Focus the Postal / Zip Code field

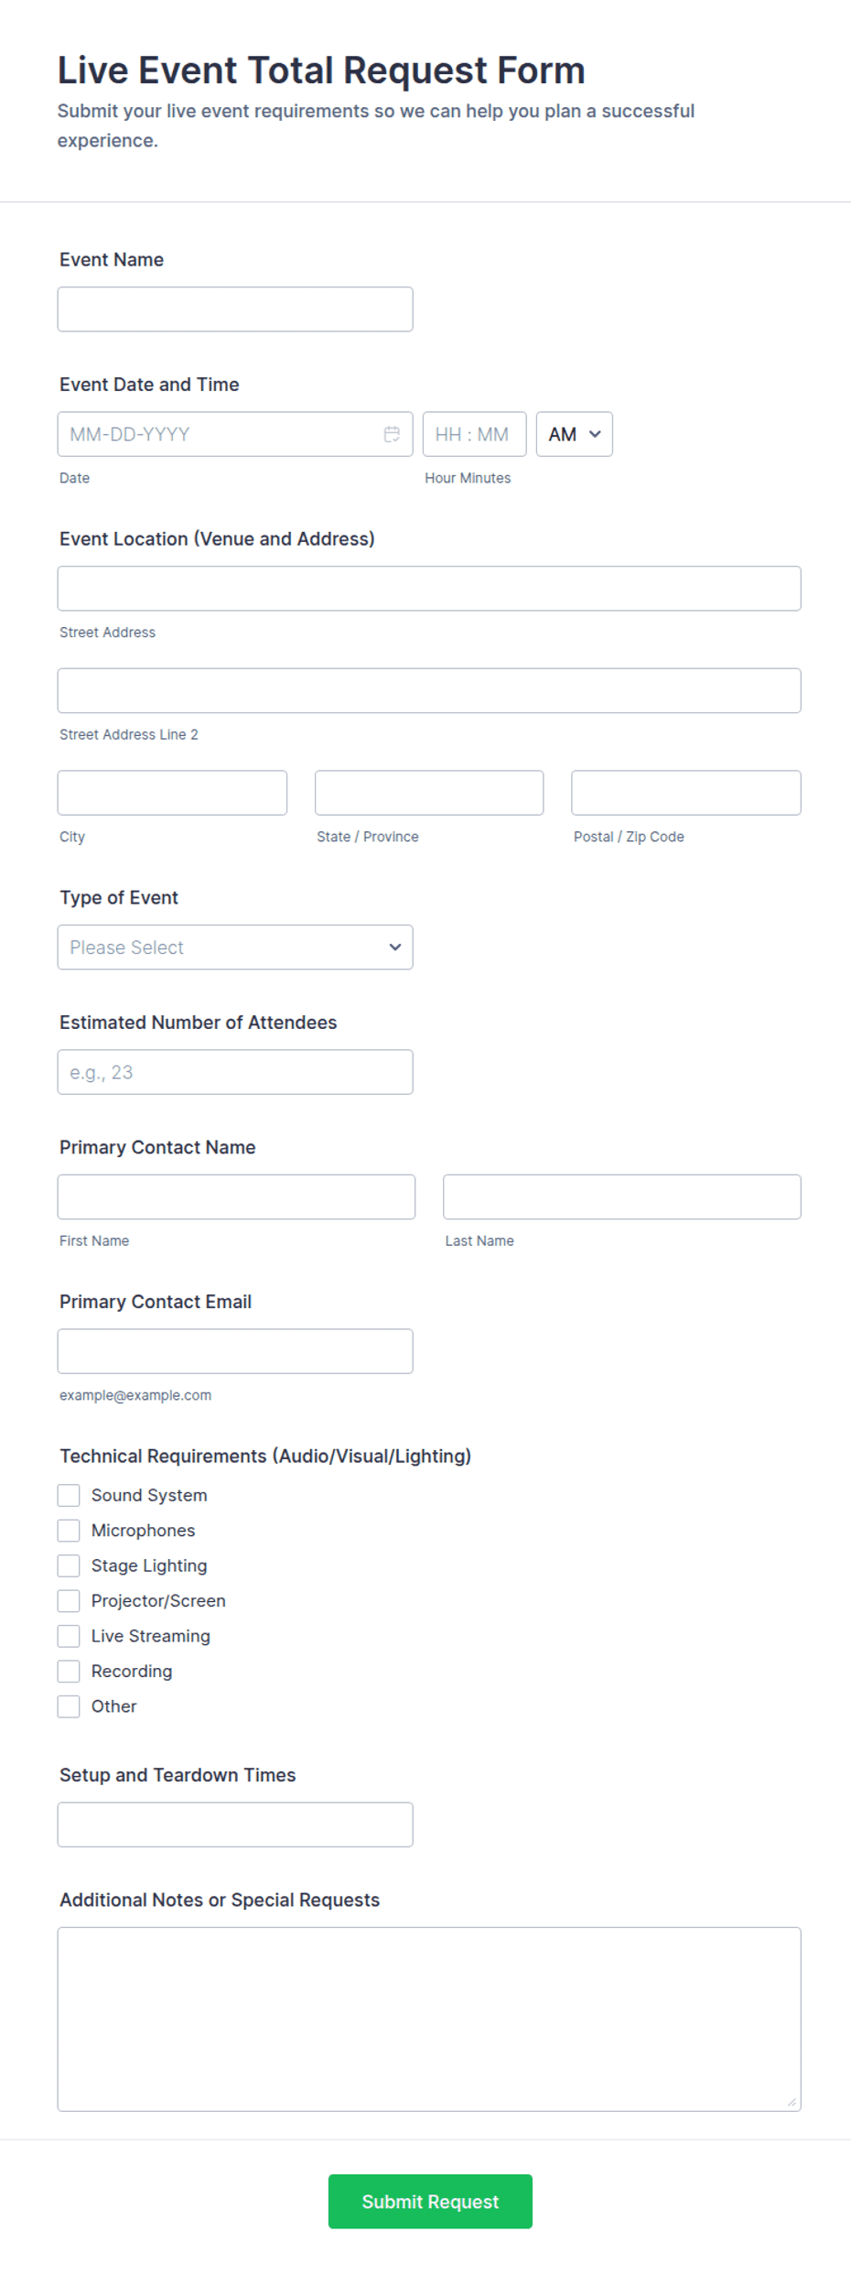pyautogui.click(x=686, y=793)
